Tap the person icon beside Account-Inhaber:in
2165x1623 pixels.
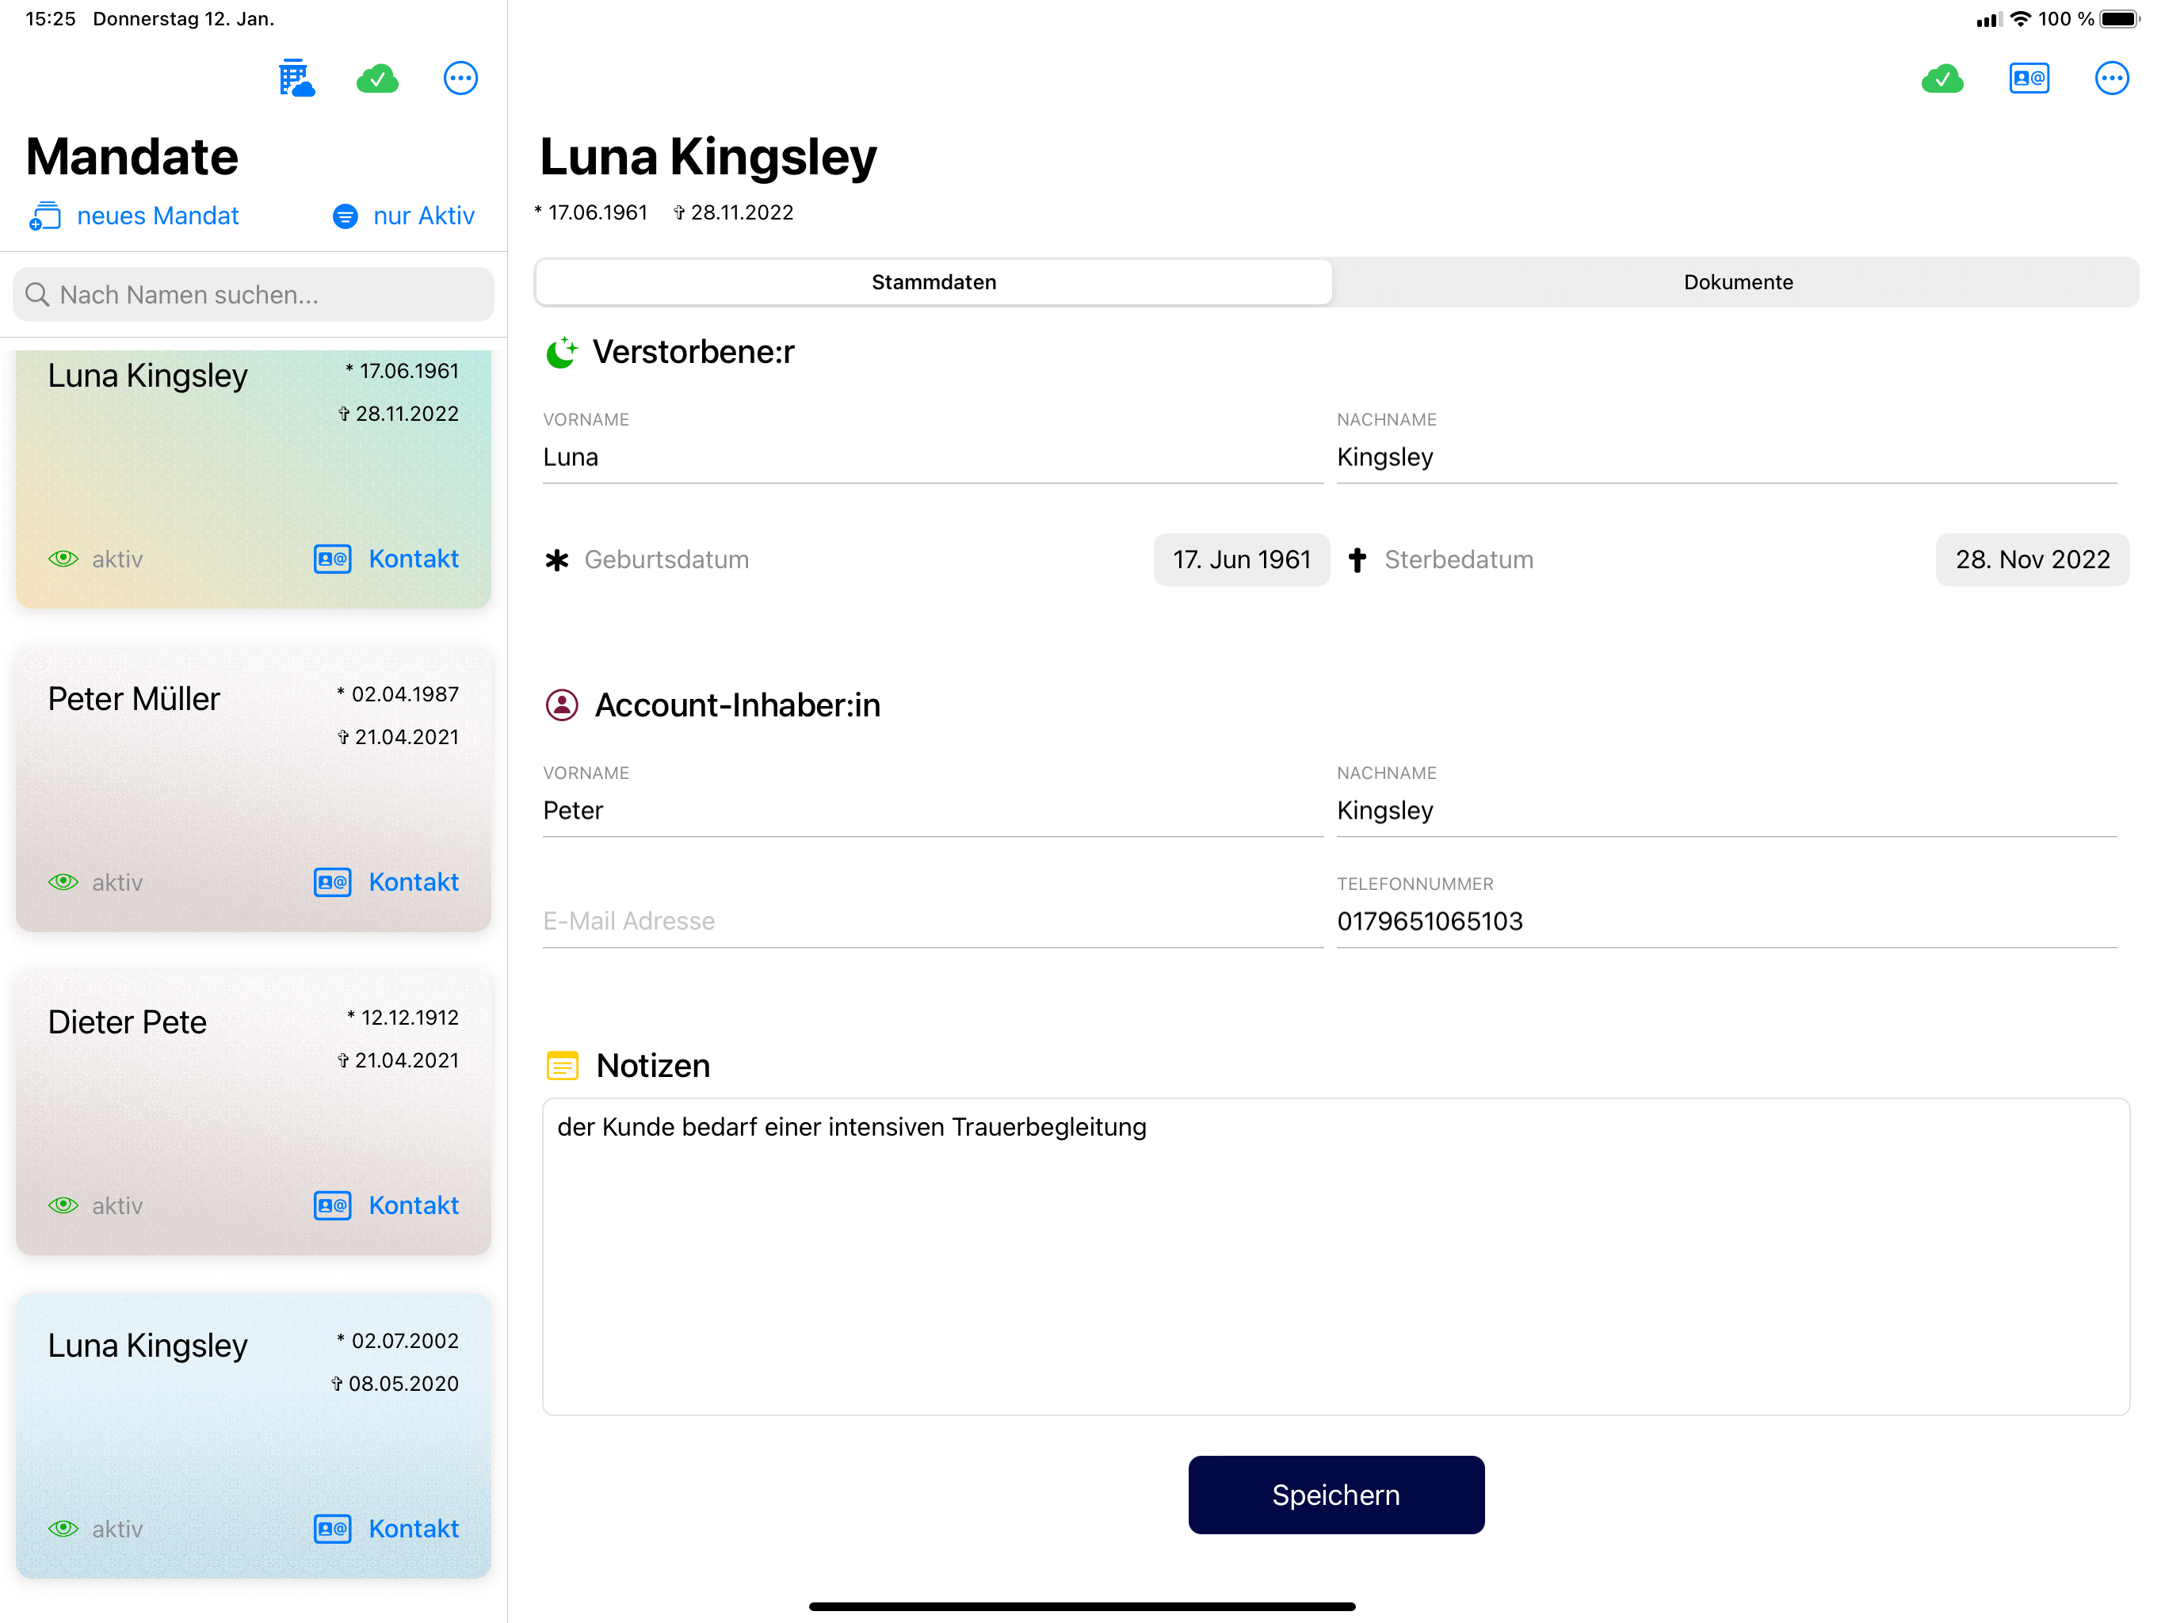click(x=562, y=705)
